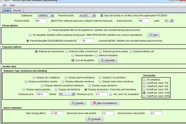Image resolution: width=186 pixels, height=124 pixels.
Task: Click the Measured dose rate field
Action: tap(107, 113)
